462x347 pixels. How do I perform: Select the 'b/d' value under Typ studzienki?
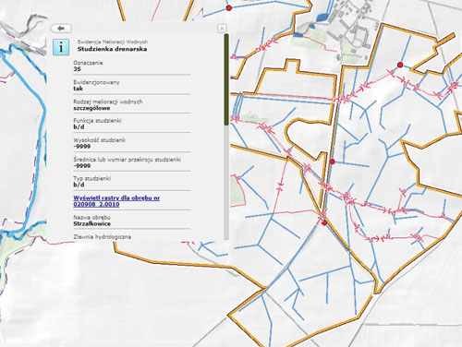point(79,185)
